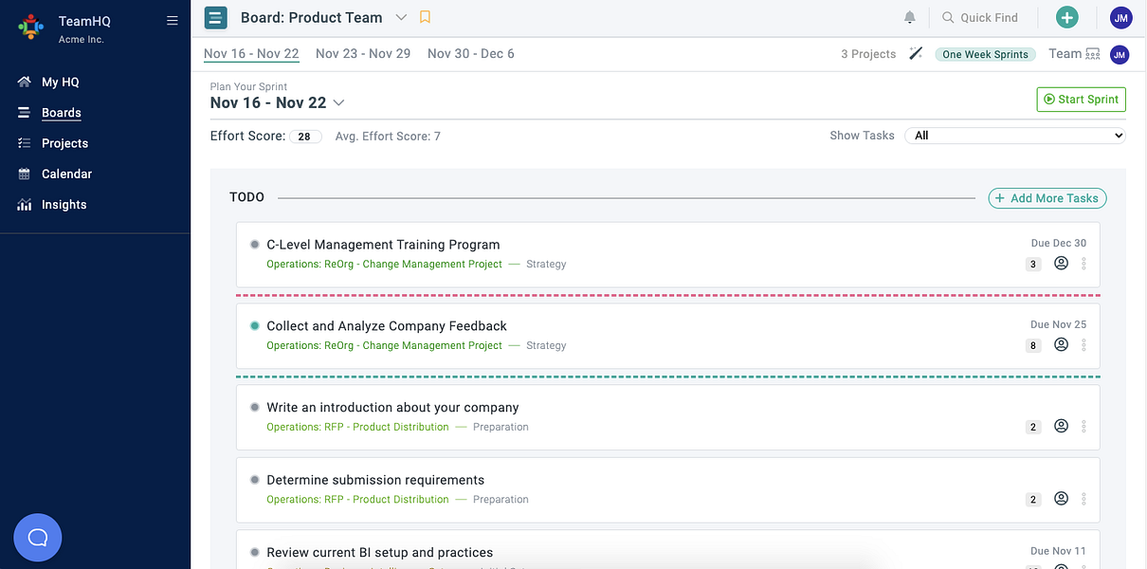
Task: Click the Start Sprint button
Action: coord(1082,99)
